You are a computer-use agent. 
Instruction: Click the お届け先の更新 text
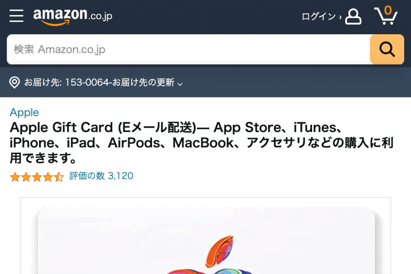pyautogui.click(x=143, y=82)
